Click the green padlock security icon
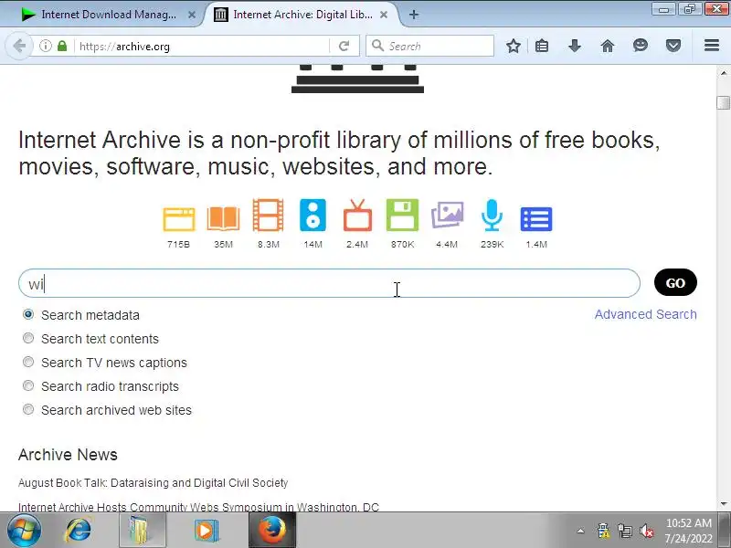 [x=62, y=46]
